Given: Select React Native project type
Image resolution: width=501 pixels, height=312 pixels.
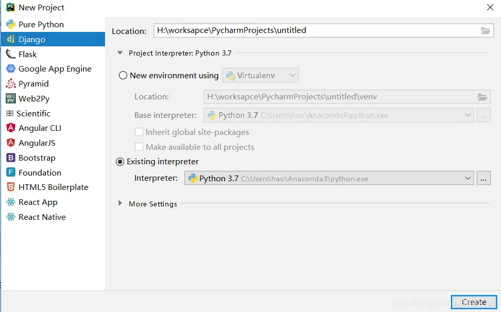Looking at the screenshot, I should click(42, 217).
